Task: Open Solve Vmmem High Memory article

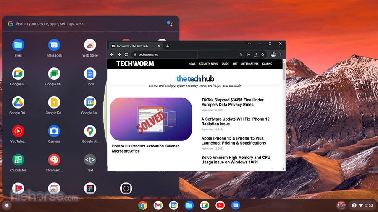Action: [236, 160]
